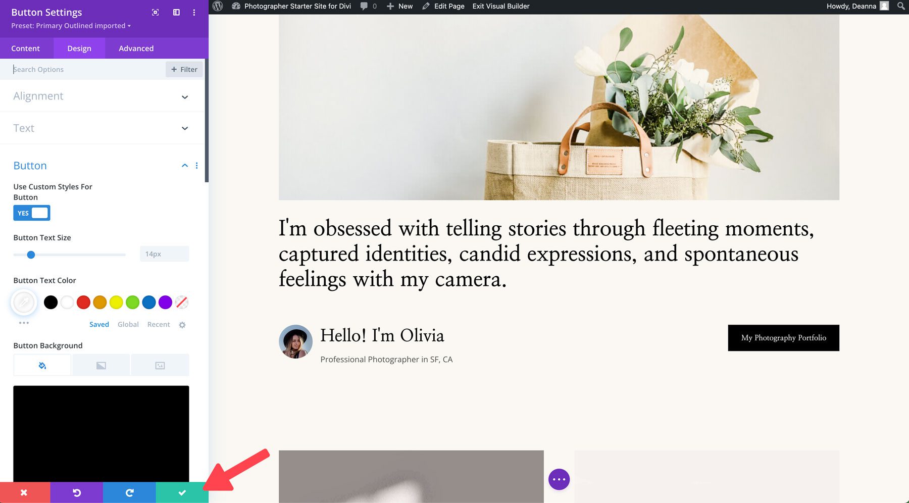Switch to the Content tab
The width and height of the screenshot is (909, 503).
[x=26, y=48]
